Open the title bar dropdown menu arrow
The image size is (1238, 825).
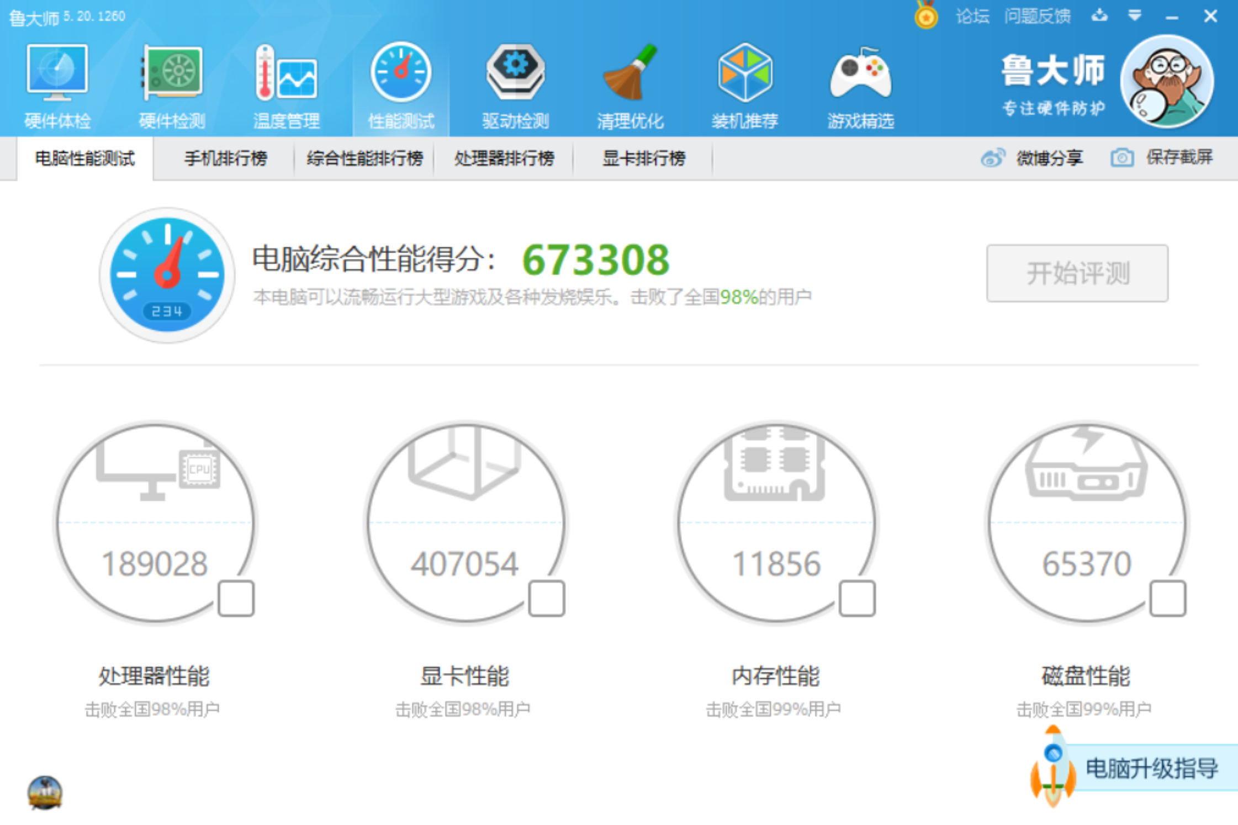click(1135, 15)
